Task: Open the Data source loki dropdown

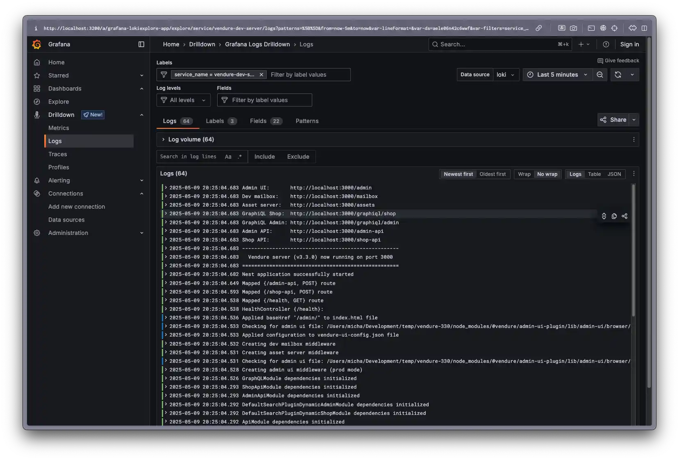Action: (x=506, y=75)
